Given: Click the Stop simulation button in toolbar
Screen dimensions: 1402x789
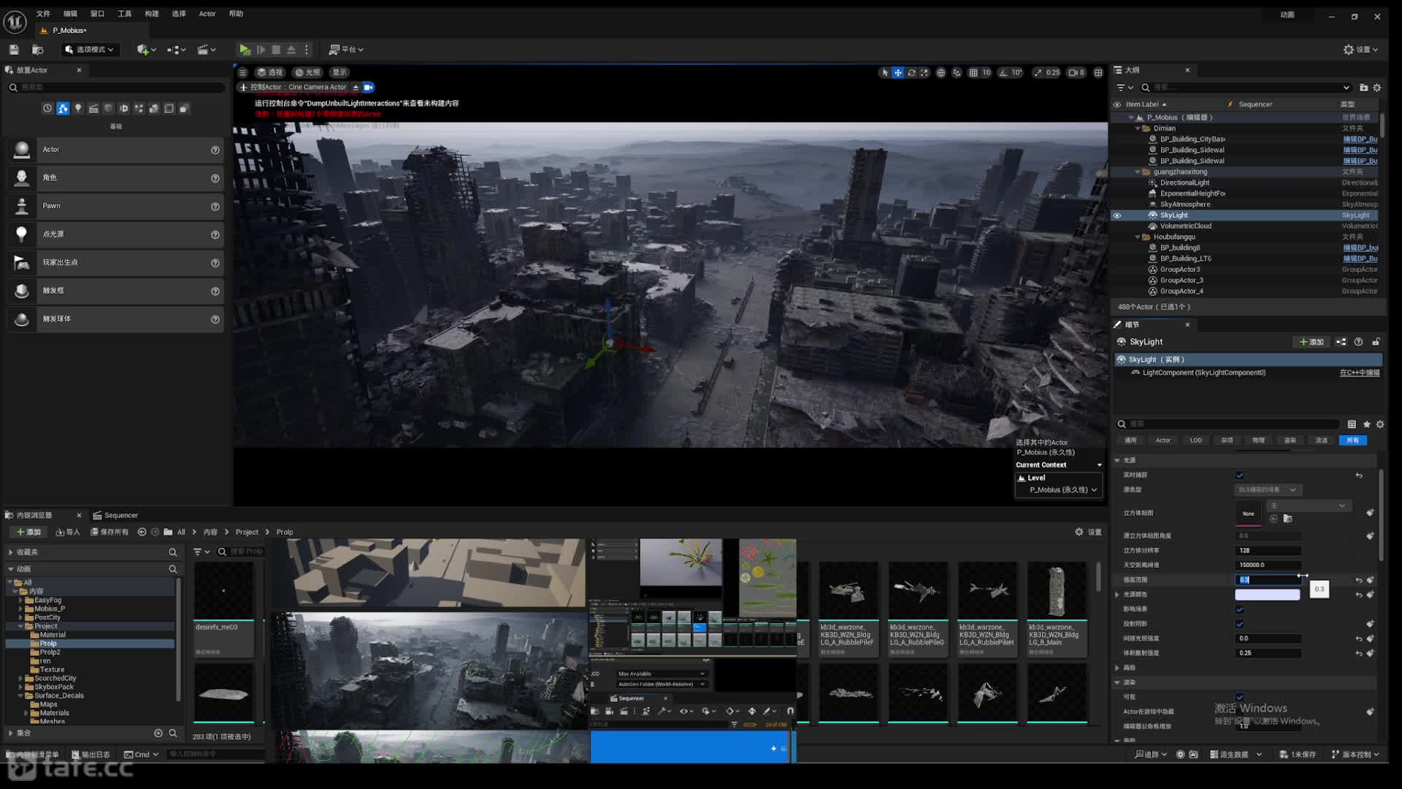Looking at the screenshot, I should (x=276, y=50).
